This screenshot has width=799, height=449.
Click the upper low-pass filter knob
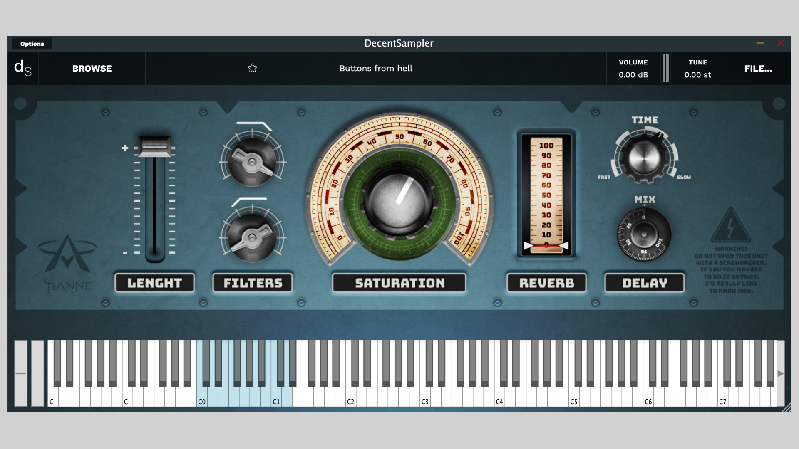pos(252,162)
